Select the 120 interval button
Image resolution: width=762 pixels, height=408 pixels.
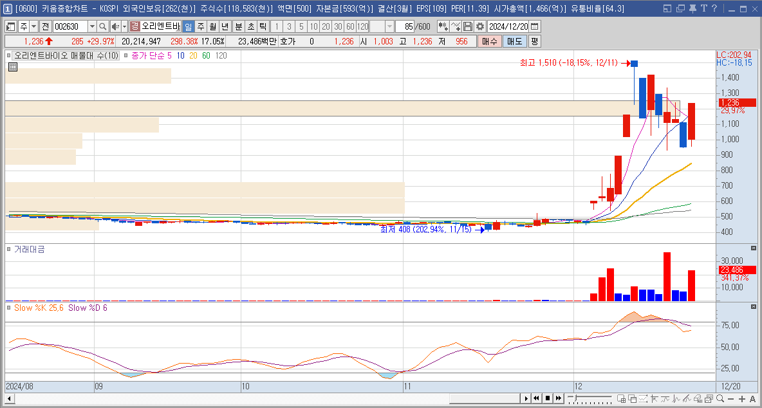362,27
